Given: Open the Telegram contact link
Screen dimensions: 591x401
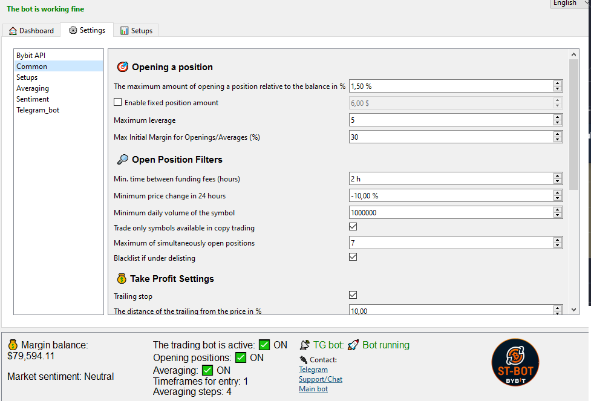Looking at the screenshot, I should click(x=313, y=370).
